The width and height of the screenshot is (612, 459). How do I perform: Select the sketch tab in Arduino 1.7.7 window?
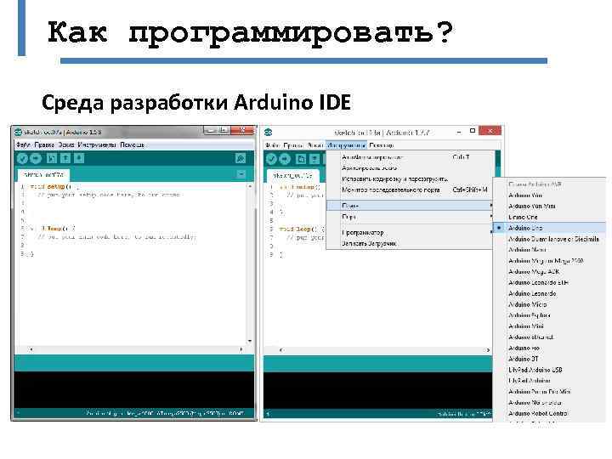click(292, 176)
